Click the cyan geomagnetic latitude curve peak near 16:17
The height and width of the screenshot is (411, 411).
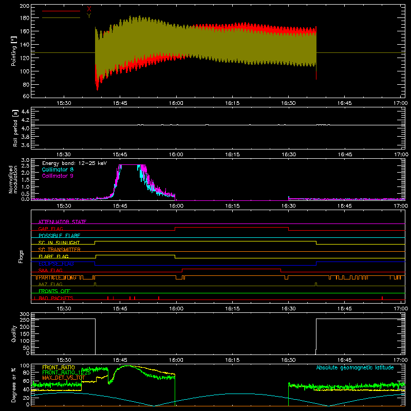(x=241, y=394)
